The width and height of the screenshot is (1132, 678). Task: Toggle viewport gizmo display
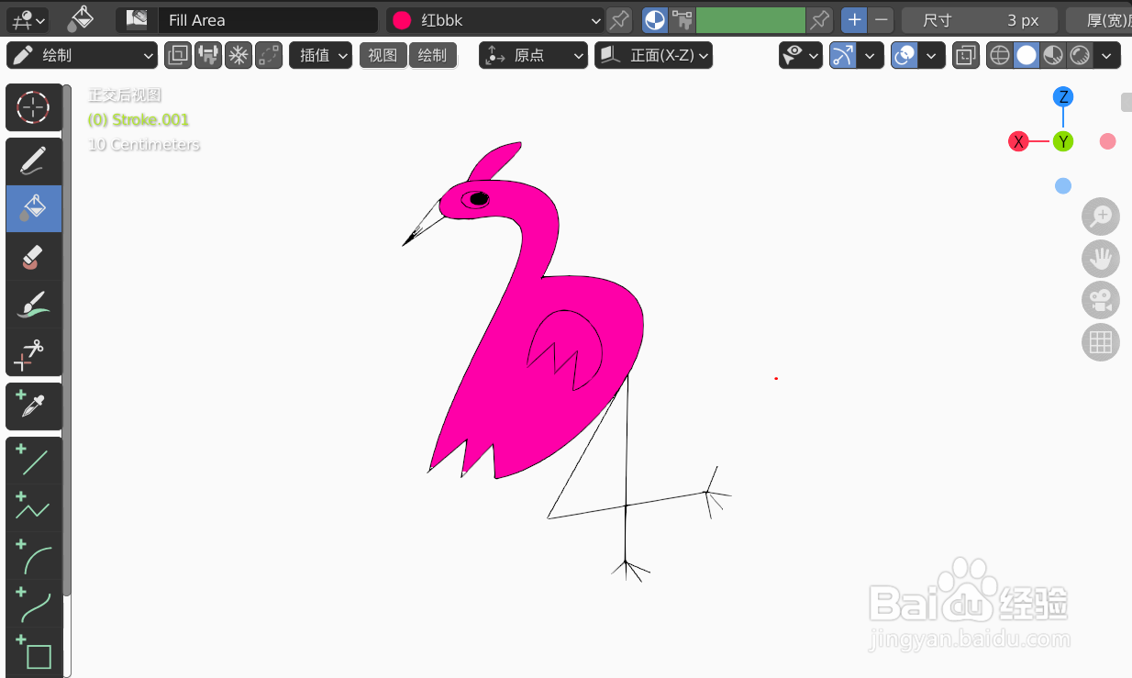pos(843,56)
